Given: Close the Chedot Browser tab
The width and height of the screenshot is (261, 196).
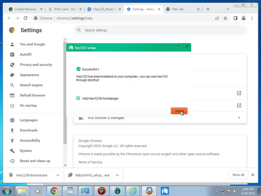Looking at the screenshot, I should click(x=41, y=9).
